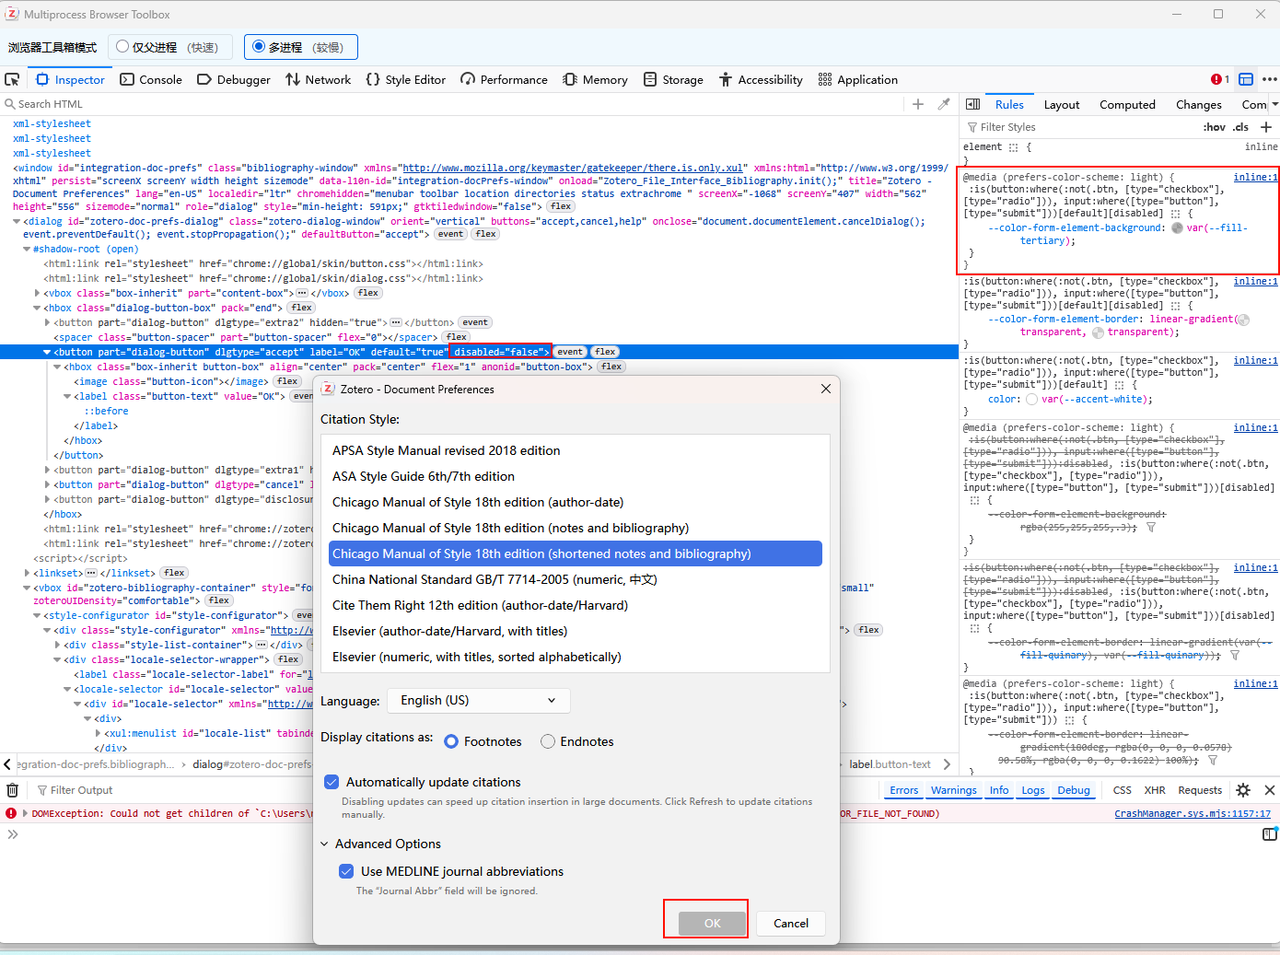Open the Language English (US) dropdown
This screenshot has height=955, width=1280.
click(x=479, y=701)
